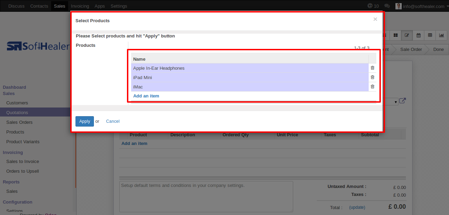Click the user avatar picture
This screenshot has width=449, height=215.
399,6
